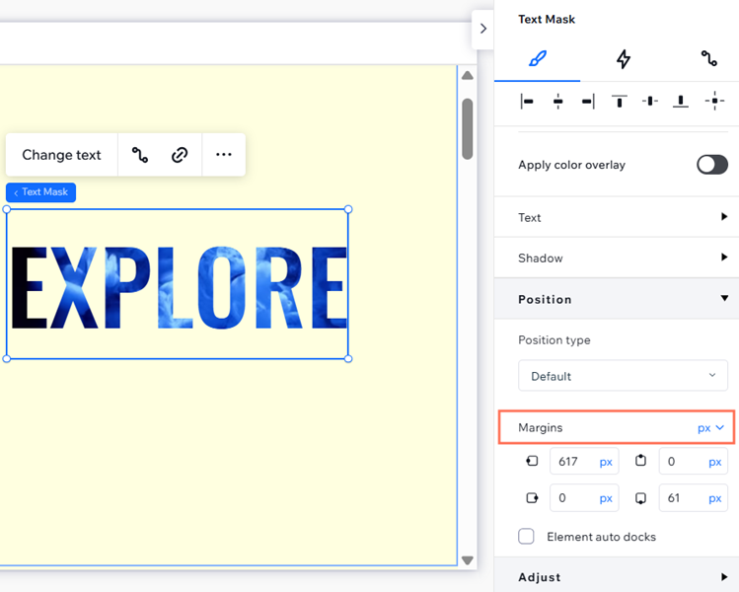
Task: Check the Element auto docks checkbox
Action: coord(527,537)
